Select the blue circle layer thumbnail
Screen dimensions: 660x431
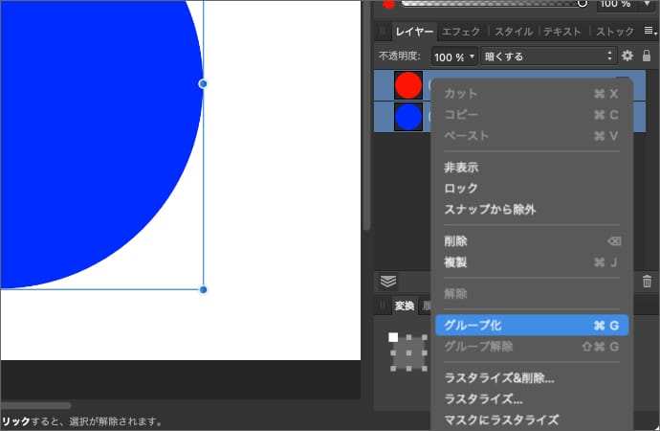[x=408, y=117]
